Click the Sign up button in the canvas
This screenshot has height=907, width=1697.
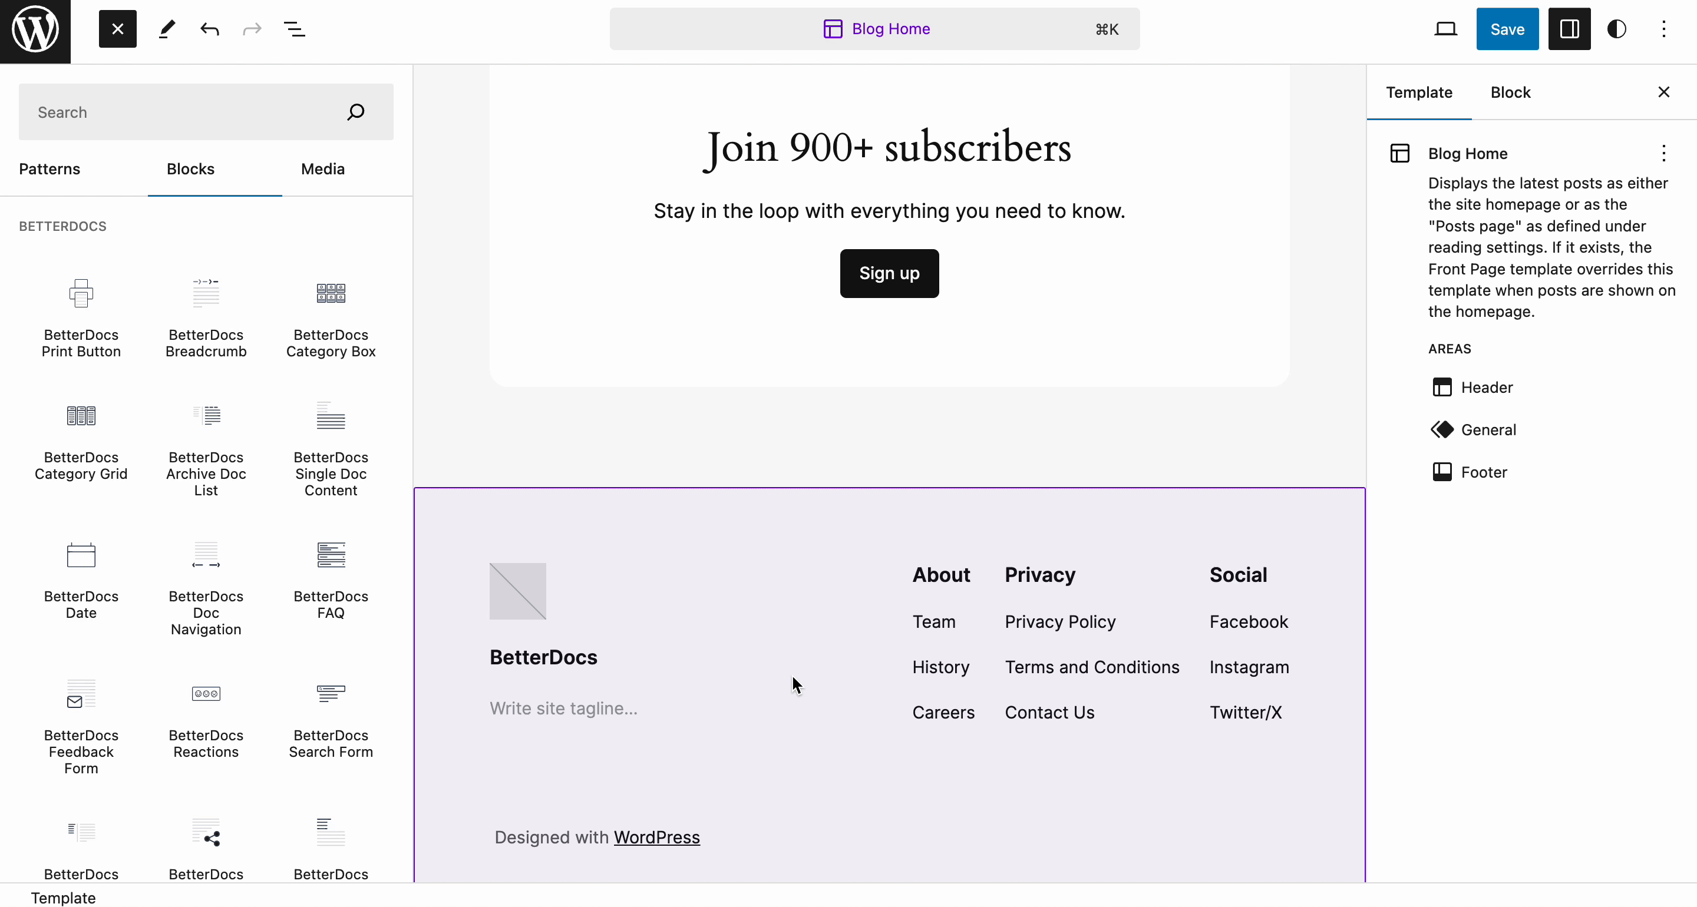(x=889, y=273)
